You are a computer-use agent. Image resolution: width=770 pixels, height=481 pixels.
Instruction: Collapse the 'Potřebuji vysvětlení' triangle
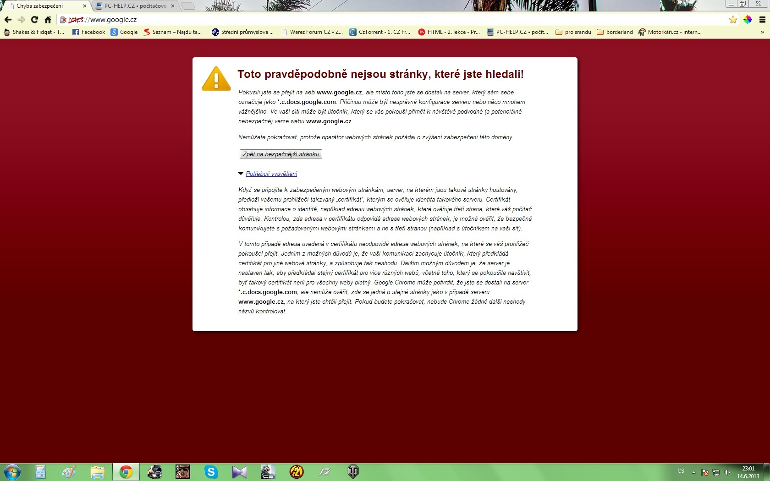coord(241,174)
